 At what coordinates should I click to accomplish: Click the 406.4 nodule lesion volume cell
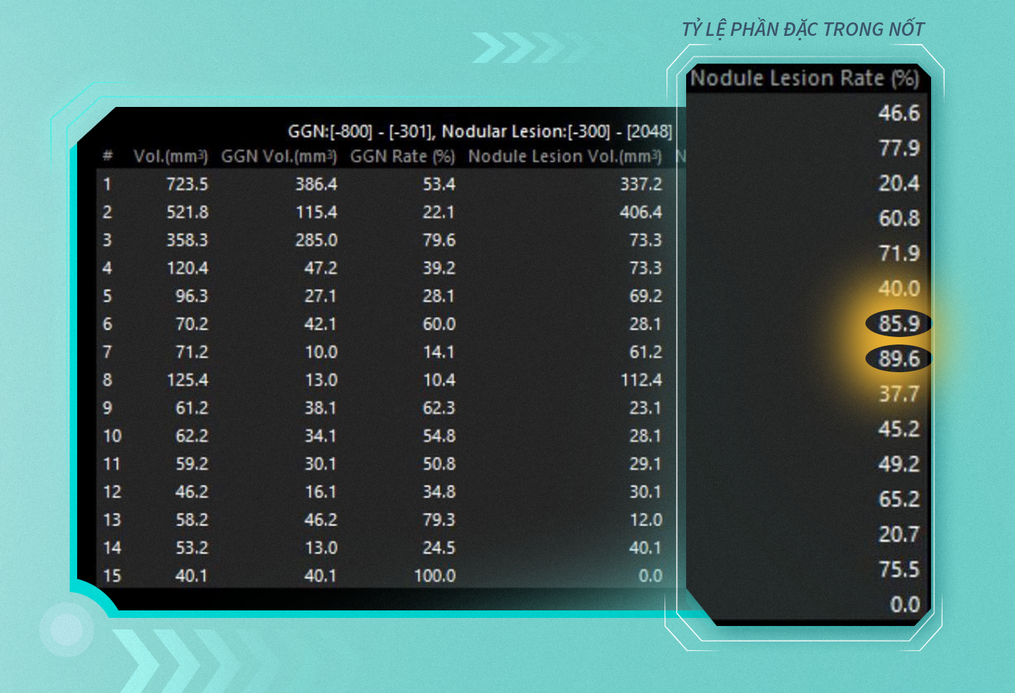click(x=641, y=213)
